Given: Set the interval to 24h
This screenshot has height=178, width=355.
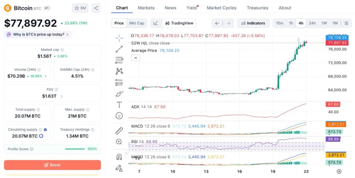Looking at the screenshot, I should pos(312,23).
